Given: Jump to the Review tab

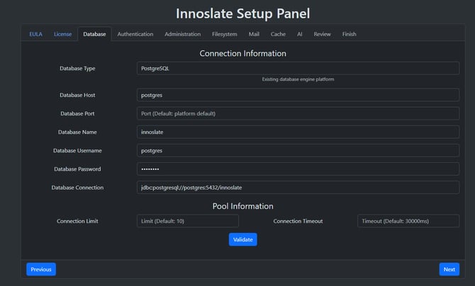Looking at the screenshot, I should tap(322, 34).
